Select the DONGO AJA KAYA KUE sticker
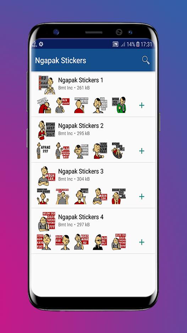The height and width of the screenshot is (333, 187). click(x=44, y=242)
